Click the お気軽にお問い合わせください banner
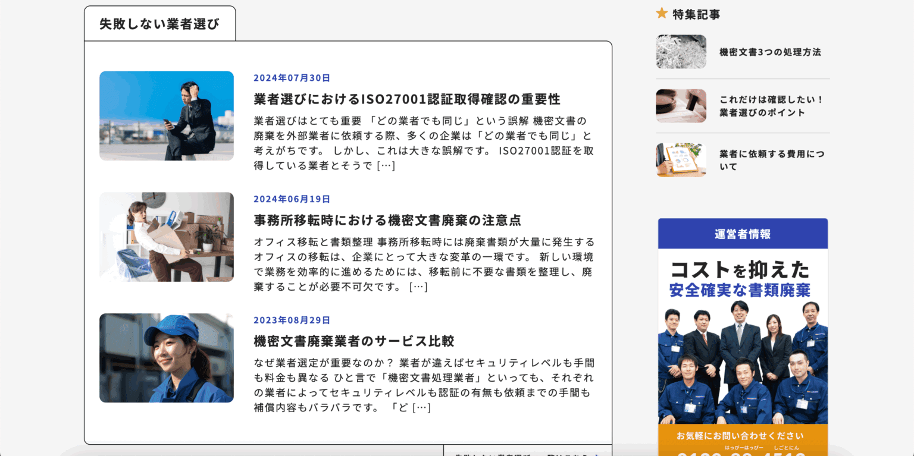This screenshot has width=914, height=456. 742,436
